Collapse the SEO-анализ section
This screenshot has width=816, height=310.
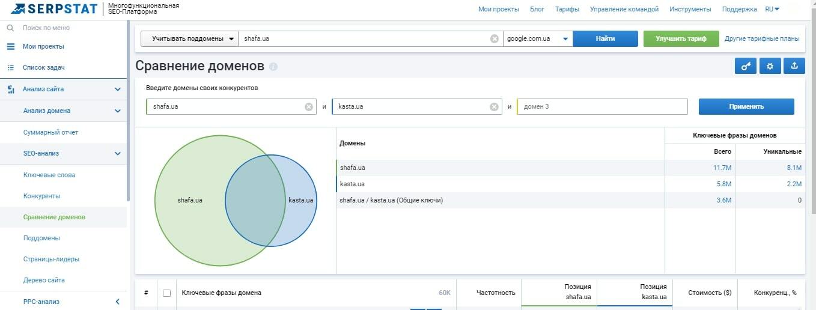[x=118, y=154]
